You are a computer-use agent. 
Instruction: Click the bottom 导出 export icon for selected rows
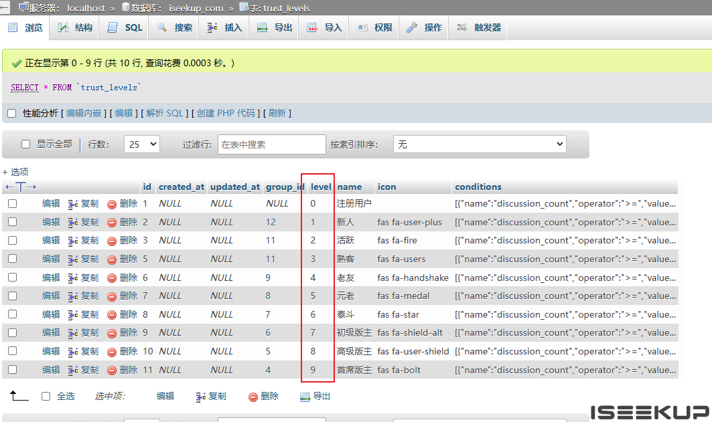(x=305, y=397)
